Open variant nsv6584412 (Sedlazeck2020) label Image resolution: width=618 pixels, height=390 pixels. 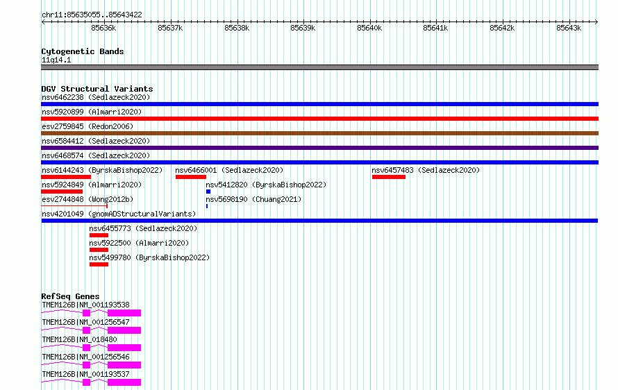(x=96, y=141)
